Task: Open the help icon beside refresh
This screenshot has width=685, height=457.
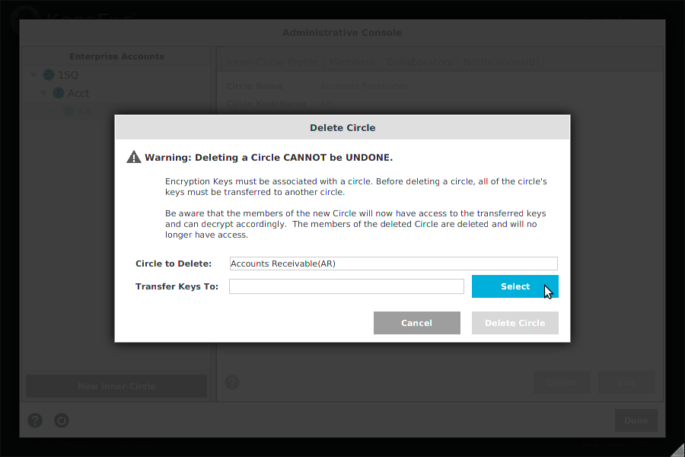Action: click(35, 420)
